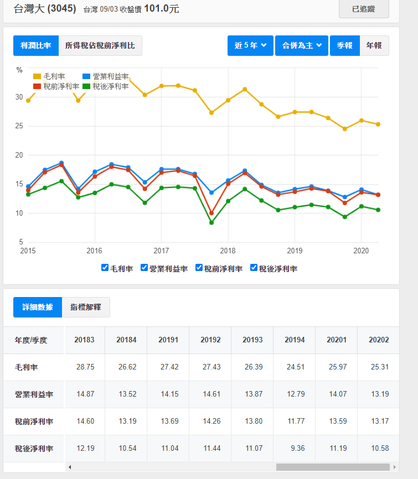
Task: Switch to 年報 annual report
Action: (x=374, y=45)
